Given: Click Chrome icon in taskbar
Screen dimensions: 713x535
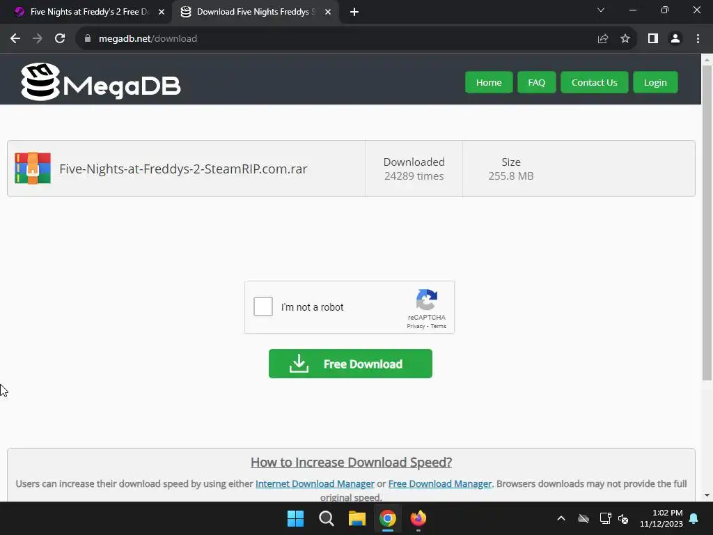Looking at the screenshot, I should (388, 518).
